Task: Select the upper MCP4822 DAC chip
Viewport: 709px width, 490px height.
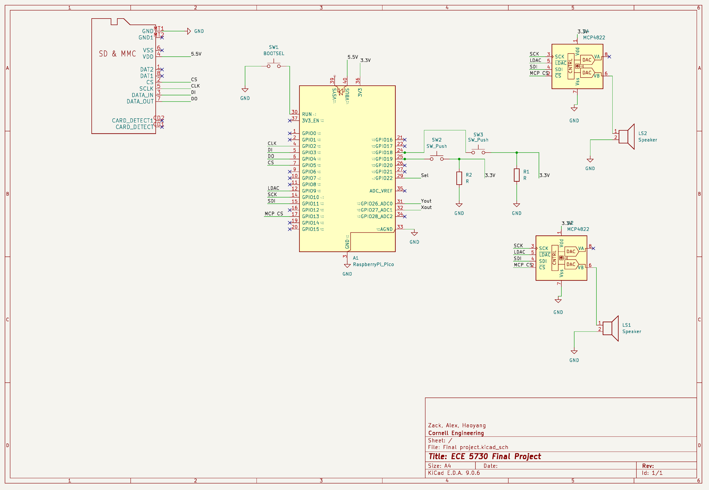Action: point(577,66)
